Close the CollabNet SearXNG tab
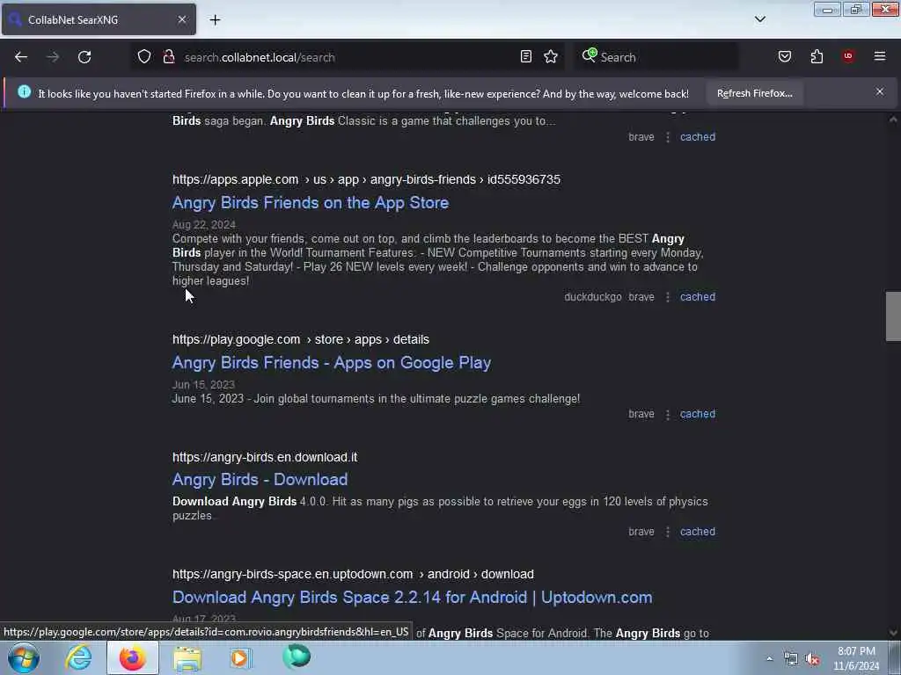Viewport: 901px width, 675px height. coord(182,19)
